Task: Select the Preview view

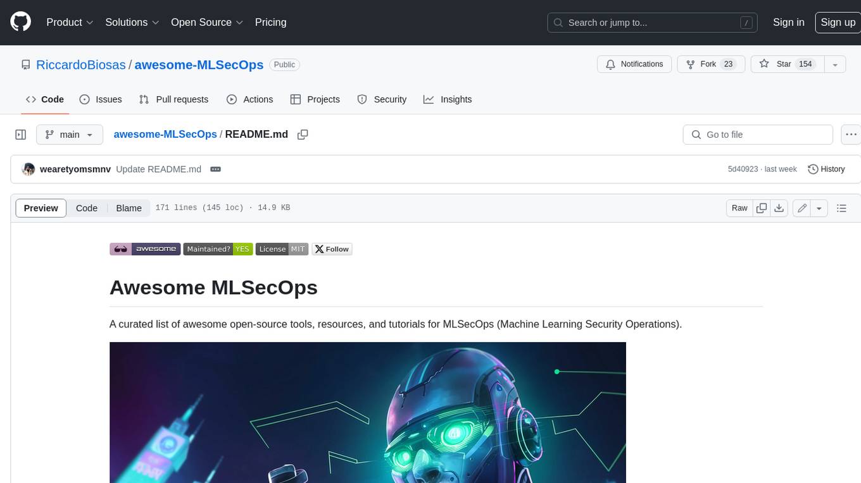Action: coord(41,208)
